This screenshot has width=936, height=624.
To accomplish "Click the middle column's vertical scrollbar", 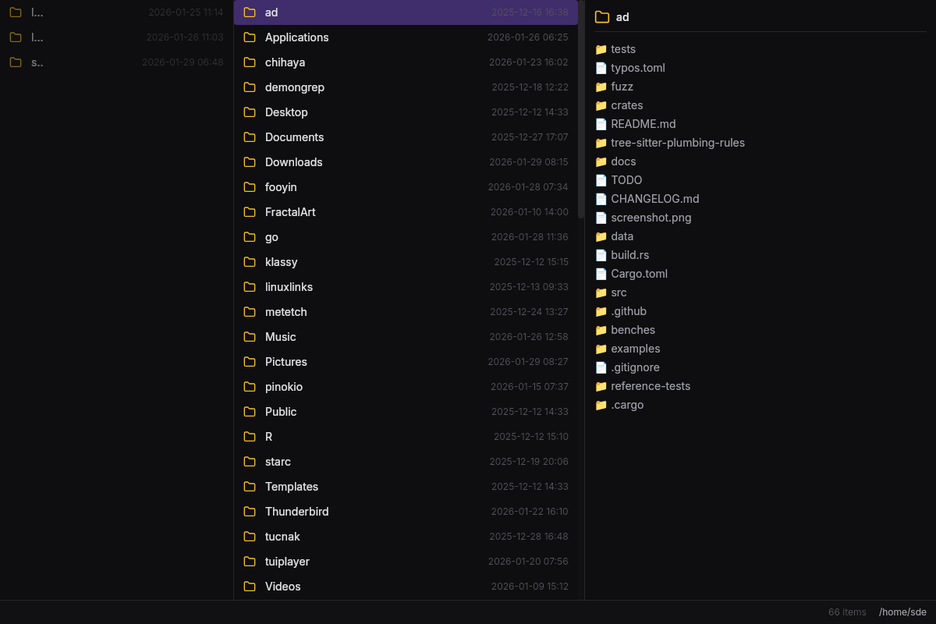I will (581, 109).
